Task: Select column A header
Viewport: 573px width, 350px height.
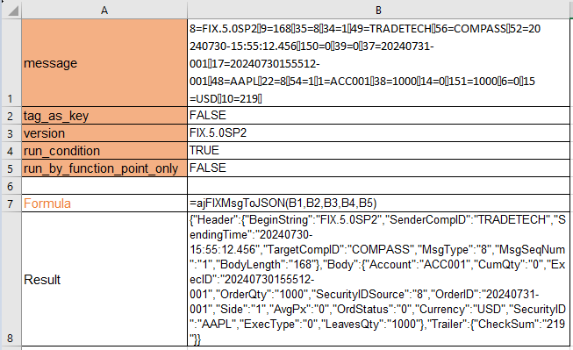Action: click(x=104, y=11)
